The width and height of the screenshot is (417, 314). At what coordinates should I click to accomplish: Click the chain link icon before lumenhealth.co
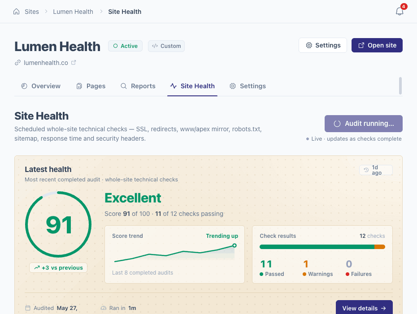pyautogui.click(x=17, y=63)
